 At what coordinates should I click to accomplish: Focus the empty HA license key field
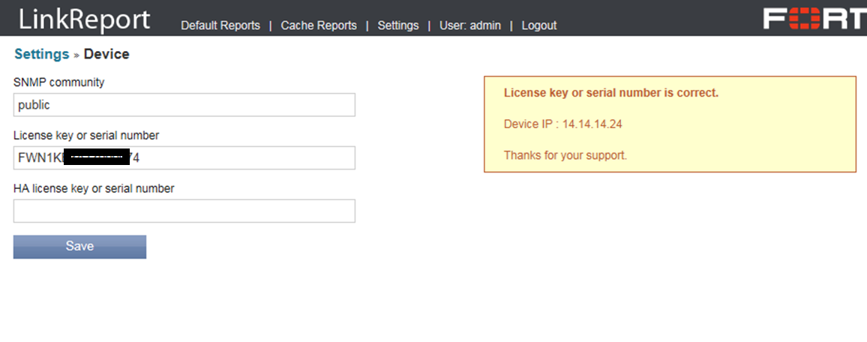[184, 211]
